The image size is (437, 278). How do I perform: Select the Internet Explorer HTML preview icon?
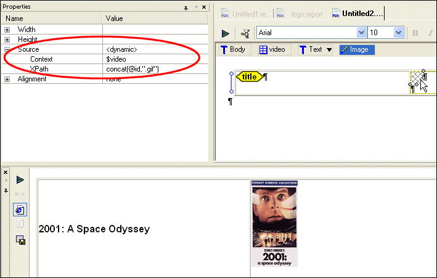coord(20,210)
